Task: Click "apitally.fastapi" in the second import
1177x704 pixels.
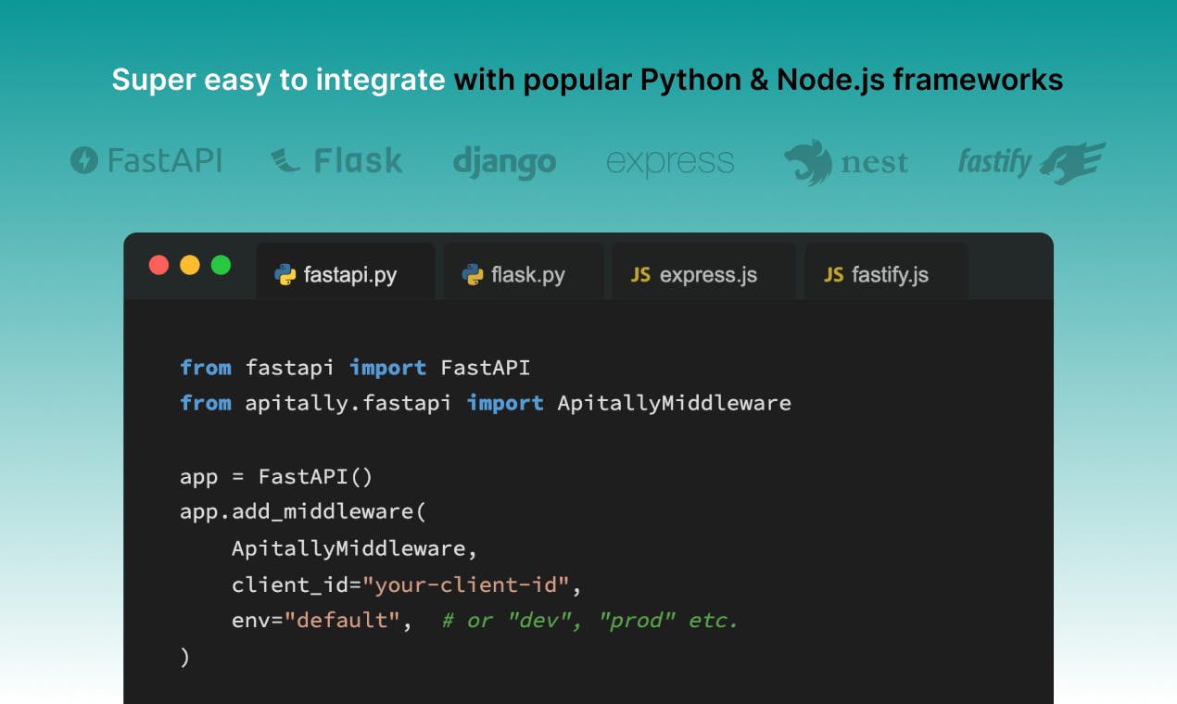Action: click(x=348, y=403)
